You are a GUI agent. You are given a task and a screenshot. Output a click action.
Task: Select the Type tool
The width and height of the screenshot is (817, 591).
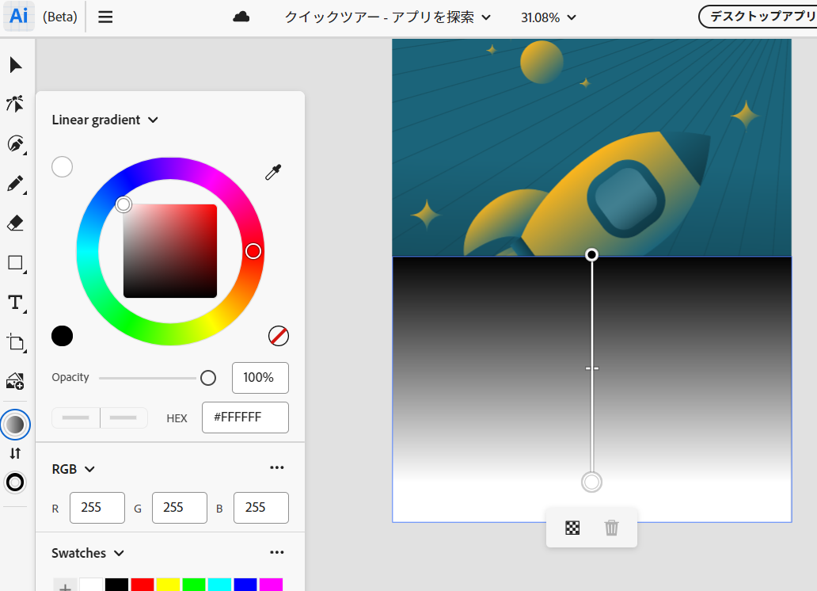15,302
